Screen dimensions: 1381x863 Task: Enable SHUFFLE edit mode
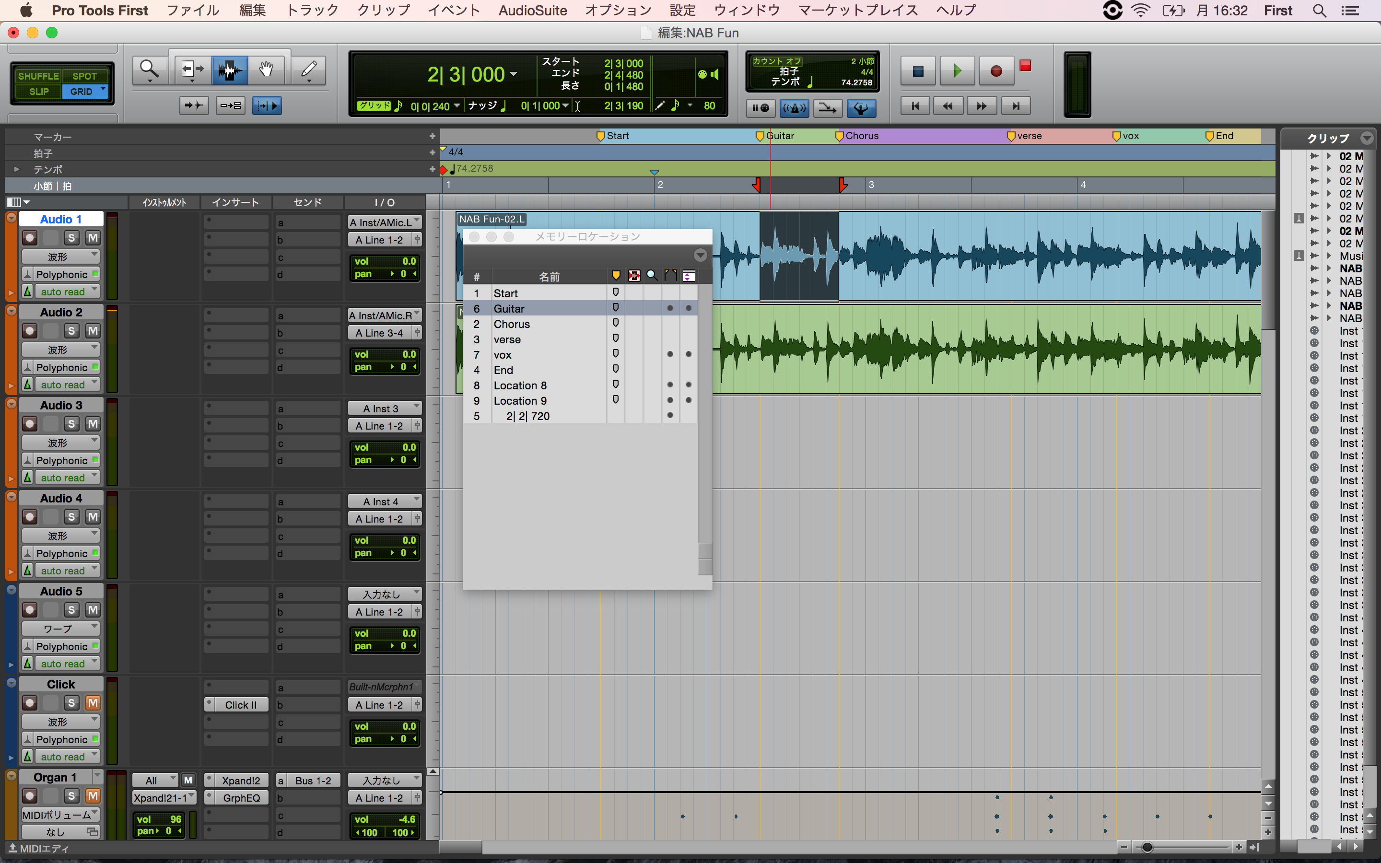(38, 76)
